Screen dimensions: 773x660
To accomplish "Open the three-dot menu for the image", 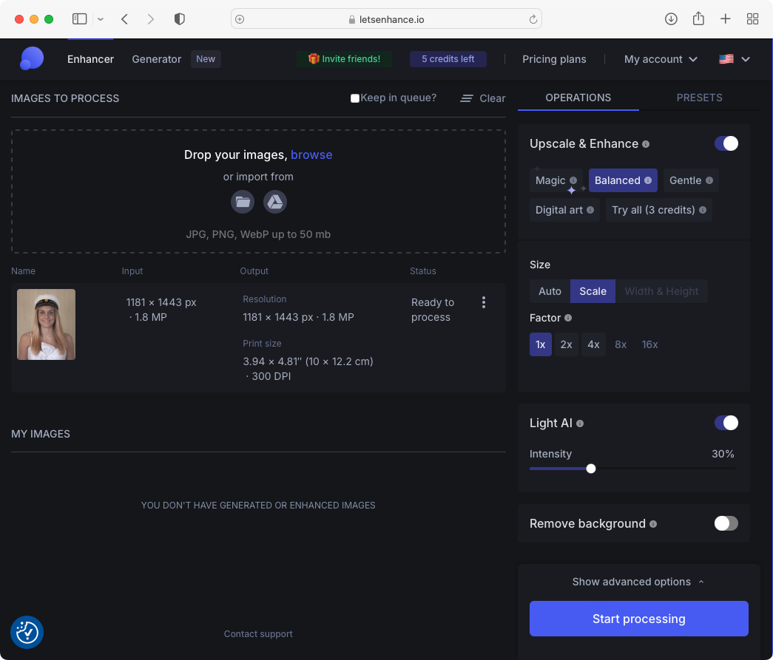I will (484, 302).
